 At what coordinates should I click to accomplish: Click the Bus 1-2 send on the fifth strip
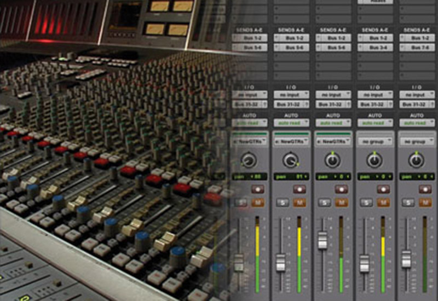pyautogui.click(x=417, y=38)
